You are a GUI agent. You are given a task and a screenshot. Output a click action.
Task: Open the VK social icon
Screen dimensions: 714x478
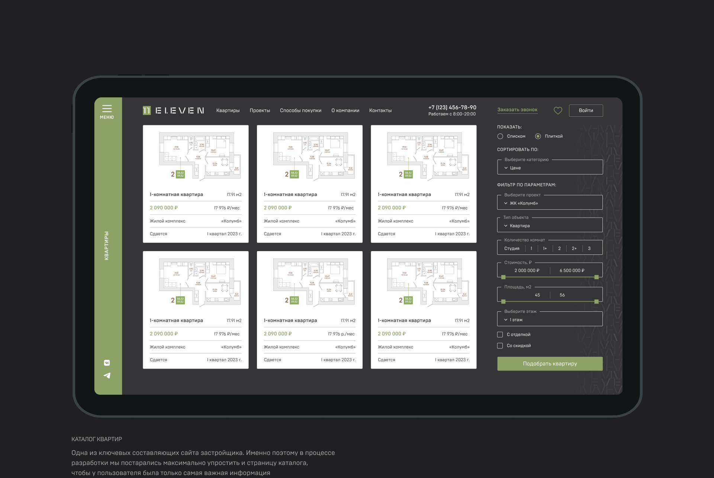(x=107, y=363)
